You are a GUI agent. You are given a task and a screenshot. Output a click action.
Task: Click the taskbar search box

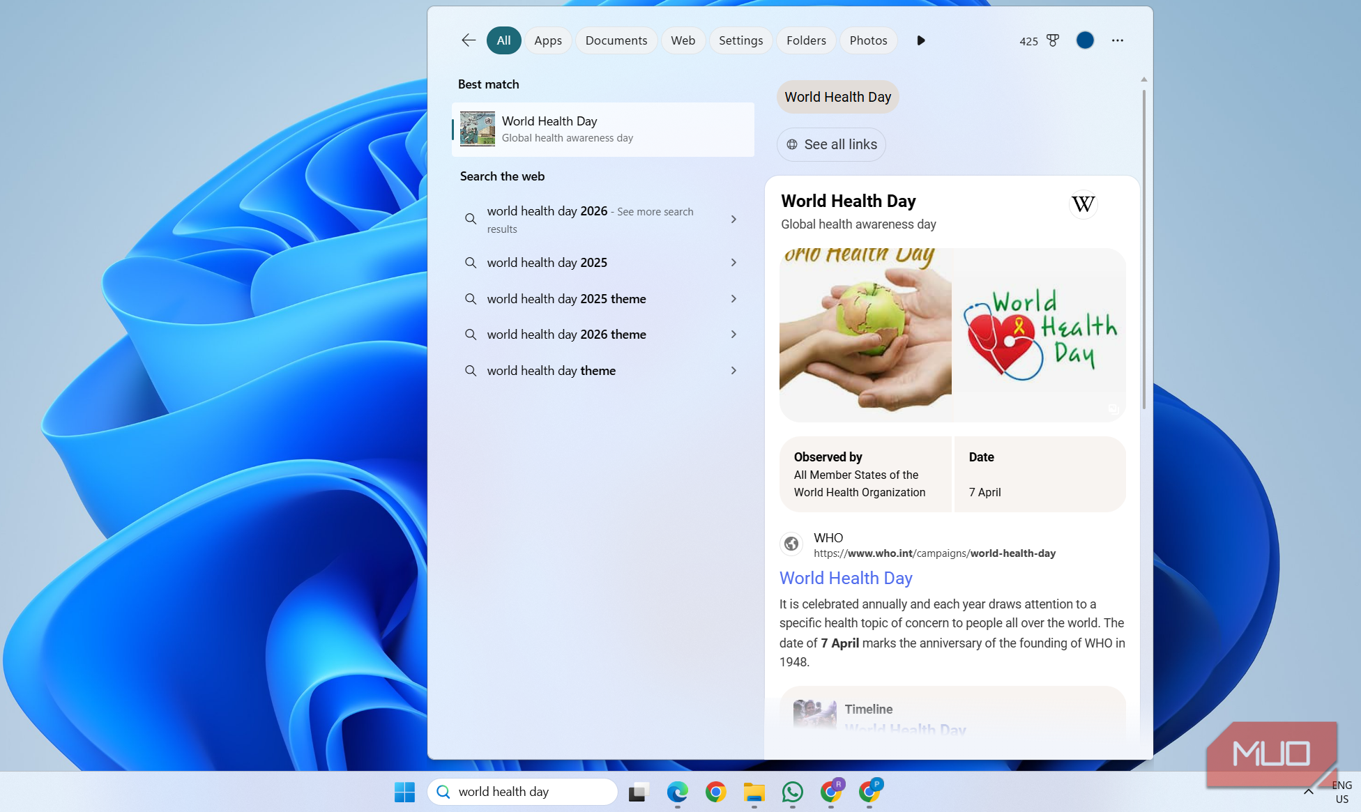point(523,792)
